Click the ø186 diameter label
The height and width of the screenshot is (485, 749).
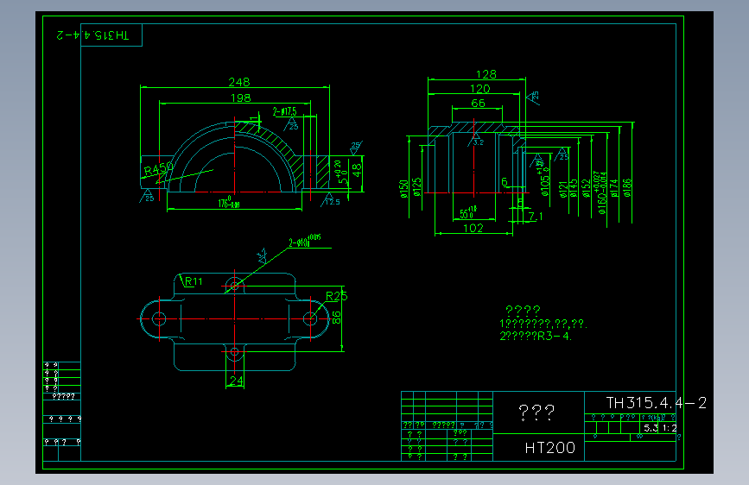tap(627, 188)
